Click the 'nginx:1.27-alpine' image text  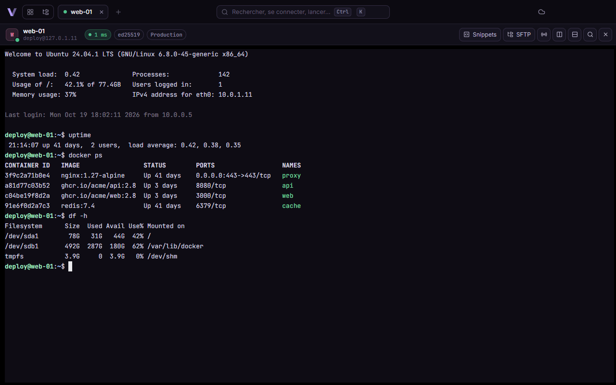(x=93, y=176)
